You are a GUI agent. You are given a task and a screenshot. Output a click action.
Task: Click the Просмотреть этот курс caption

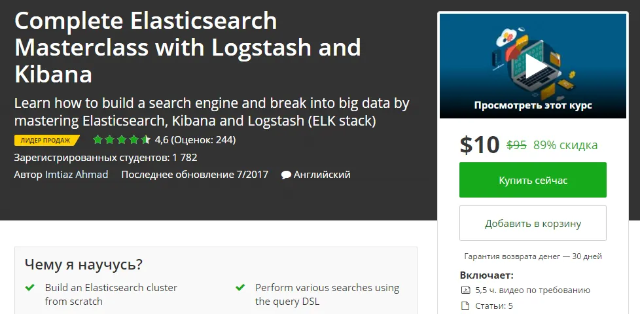pos(533,104)
